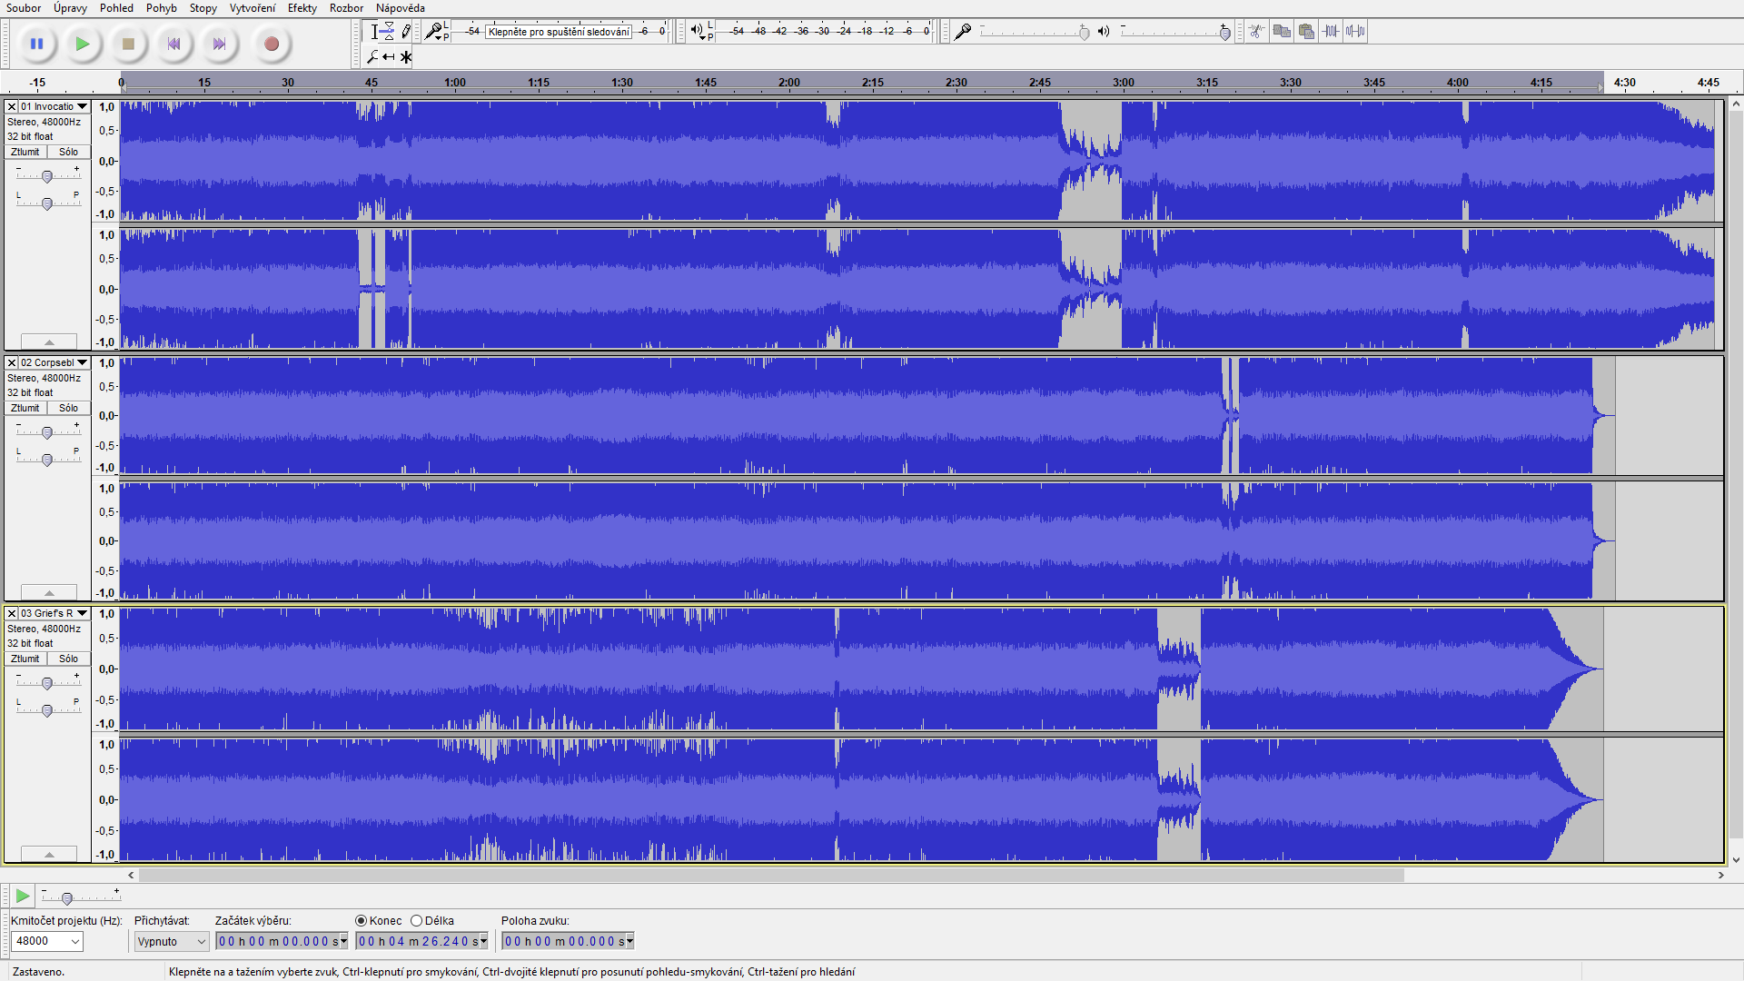
Task: Solo the 01 Invocatio track
Action: click(68, 152)
